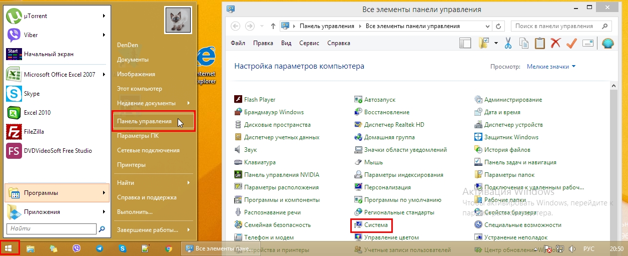The image size is (628, 256).
Task: Click the Найти search field in Start menu
Action: click(51, 229)
